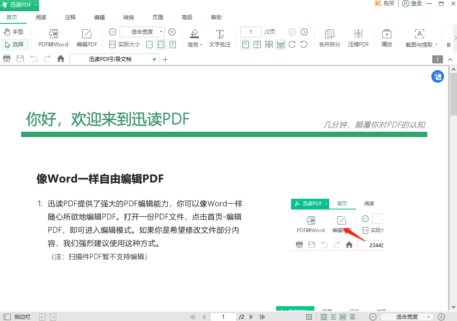Image resolution: width=457 pixels, height=321 pixels.
Task: Toggle fit width view icon in ribbon
Action: point(161,45)
